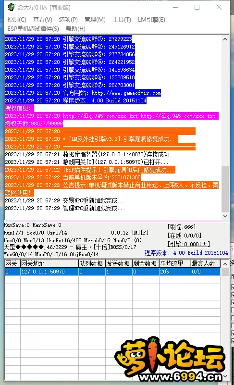This screenshot has width=234, height=385.
Task: Click the 授权天数:98037/99999 log line
Action: 34,124
